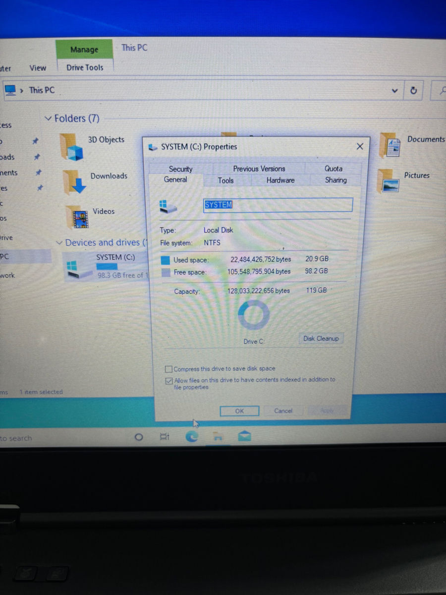Click the 1 item selected status text

(41, 392)
